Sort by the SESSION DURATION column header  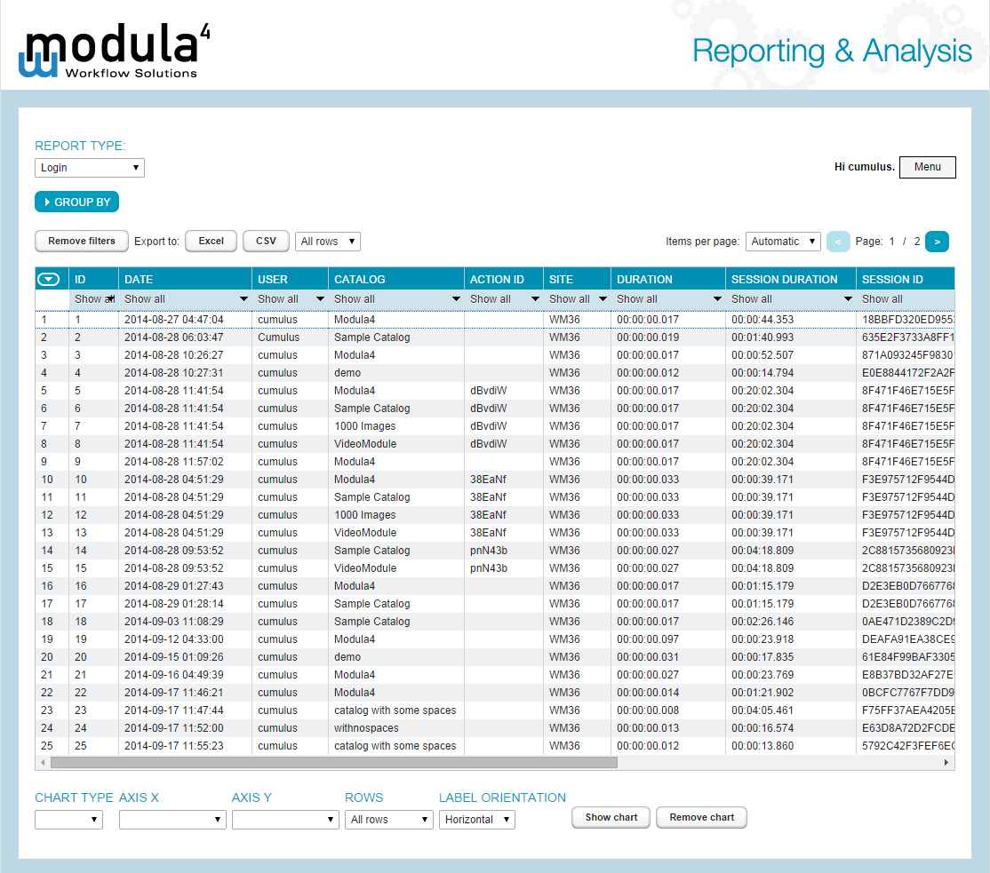tap(790, 279)
